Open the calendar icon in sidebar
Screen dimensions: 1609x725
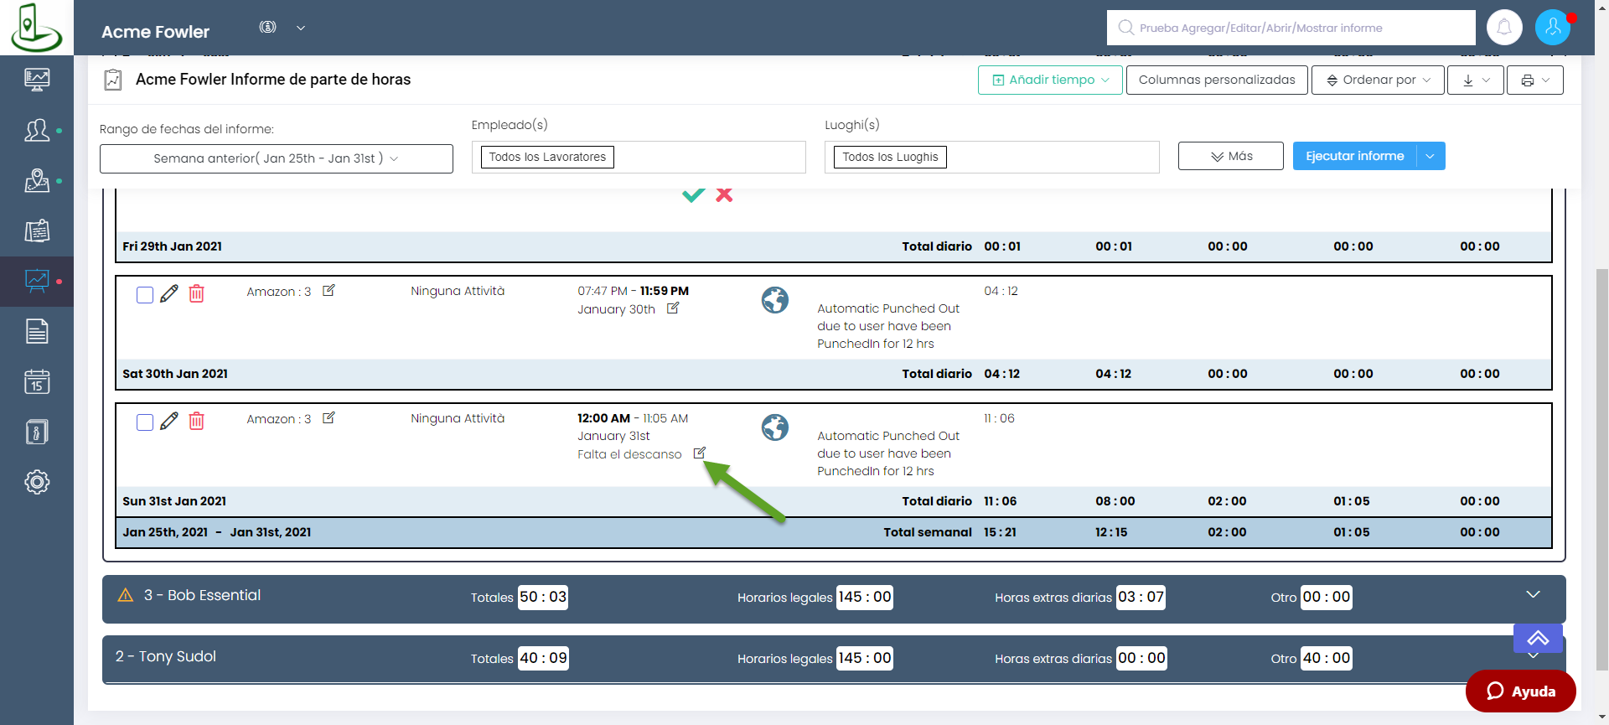click(37, 382)
